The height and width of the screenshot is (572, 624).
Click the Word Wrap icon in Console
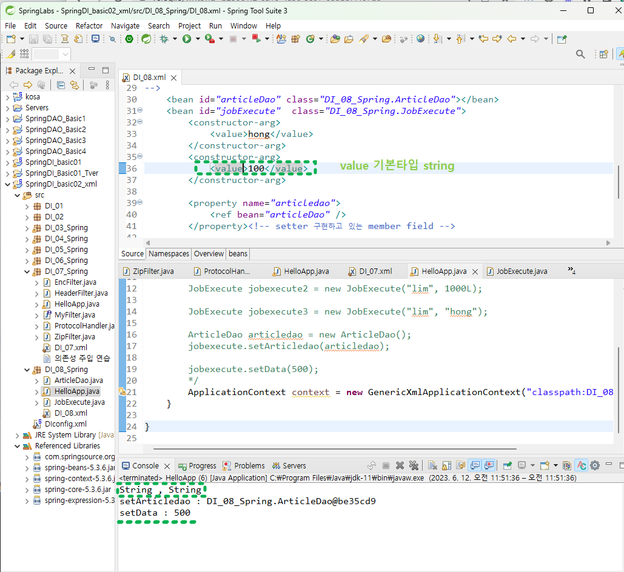tap(461, 465)
